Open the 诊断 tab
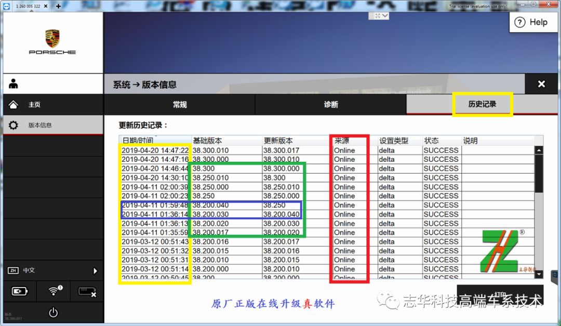 point(331,104)
